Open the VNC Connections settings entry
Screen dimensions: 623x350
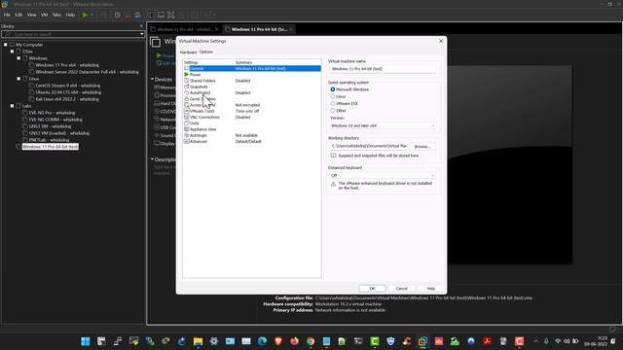click(x=204, y=117)
